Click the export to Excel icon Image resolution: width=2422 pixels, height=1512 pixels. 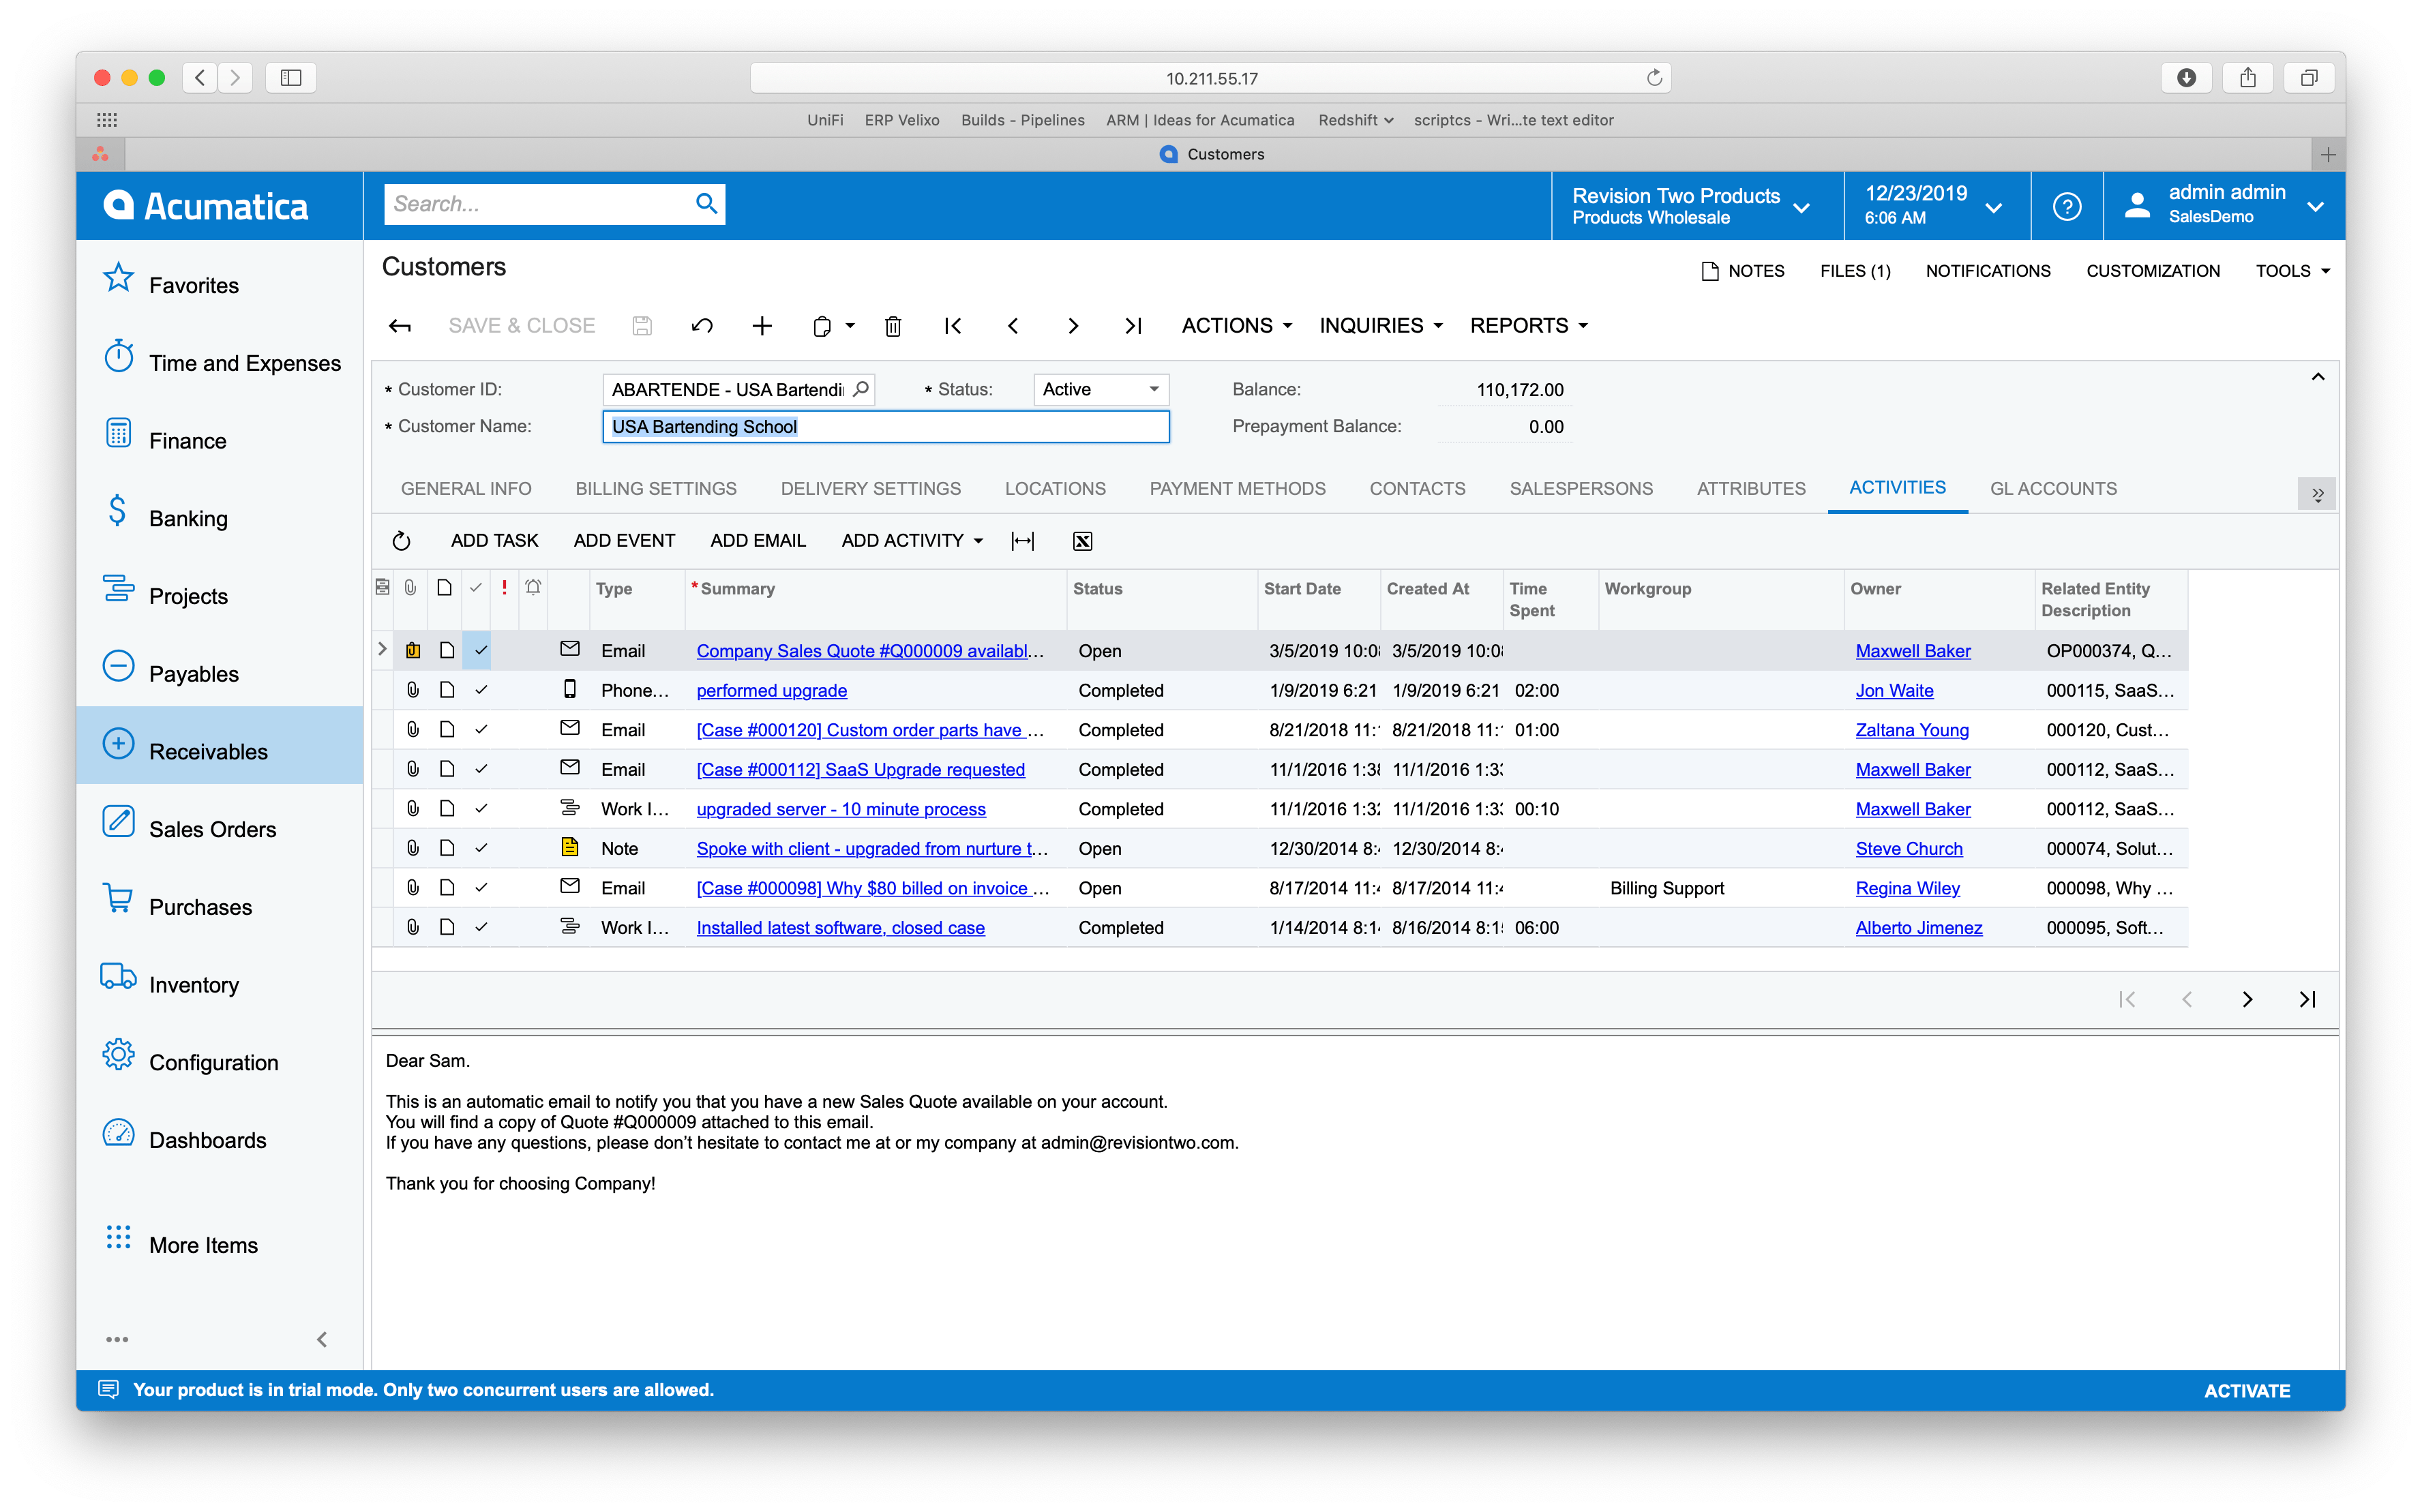(x=1082, y=541)
